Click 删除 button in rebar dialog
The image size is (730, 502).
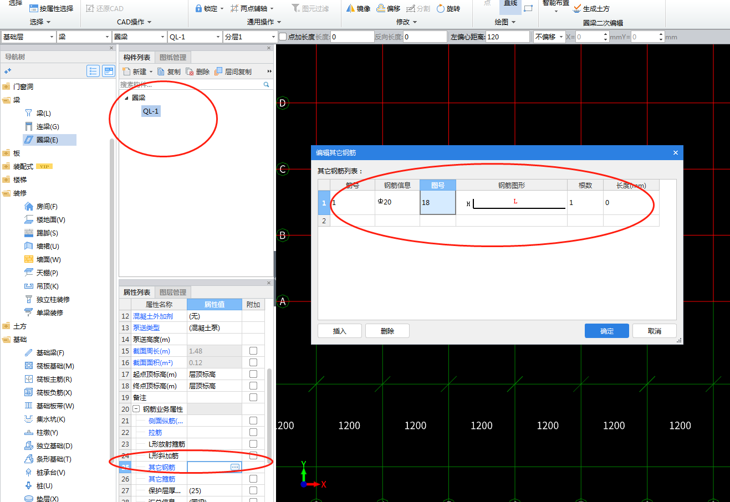coord(387,331)
